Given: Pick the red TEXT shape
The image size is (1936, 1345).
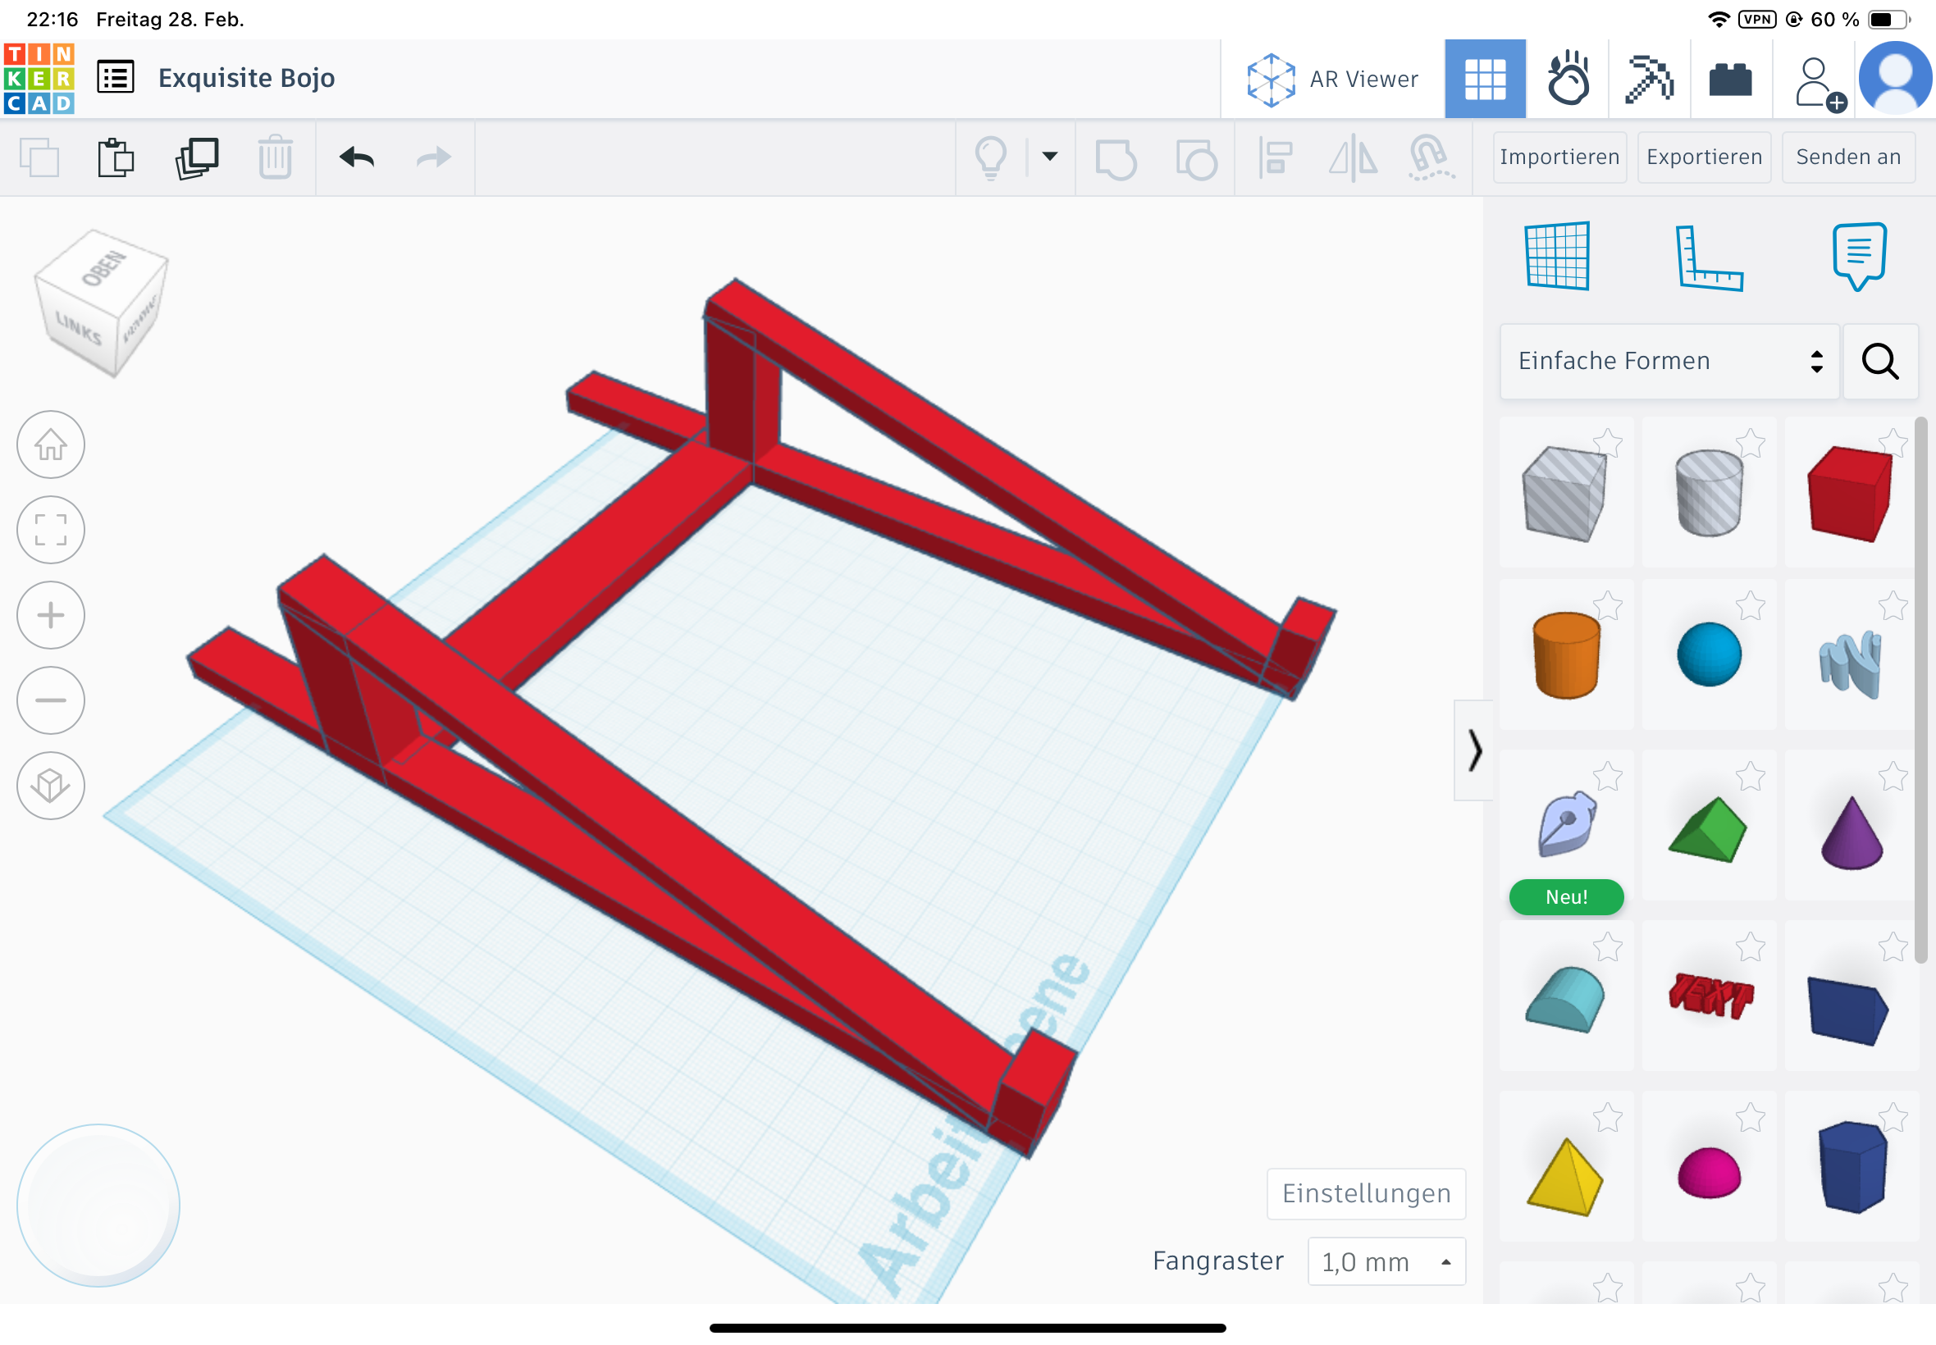Looking at the screenshot, I should point(1710,996).
